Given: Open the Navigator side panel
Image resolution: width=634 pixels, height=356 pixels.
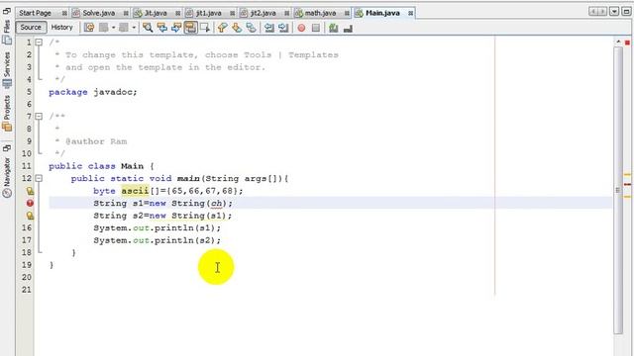Looking at the screenshot, I should 7,177.
